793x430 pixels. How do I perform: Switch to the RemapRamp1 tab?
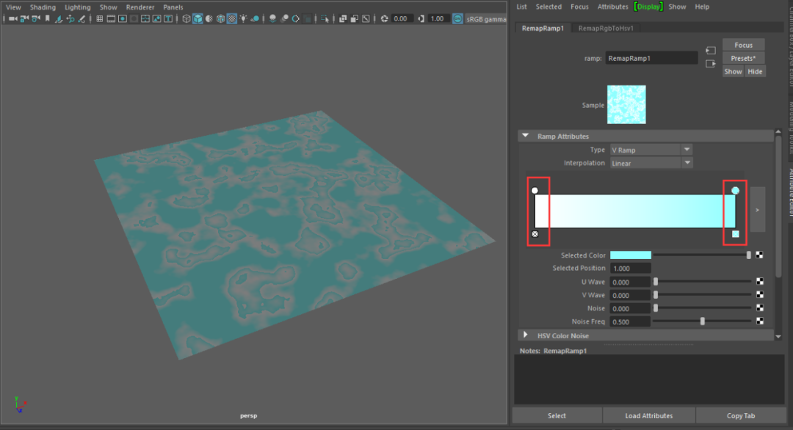coord(543,29)
